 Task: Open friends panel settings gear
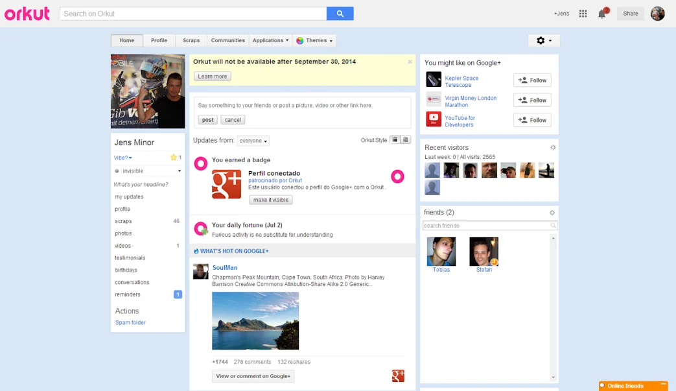click(552, 213)
